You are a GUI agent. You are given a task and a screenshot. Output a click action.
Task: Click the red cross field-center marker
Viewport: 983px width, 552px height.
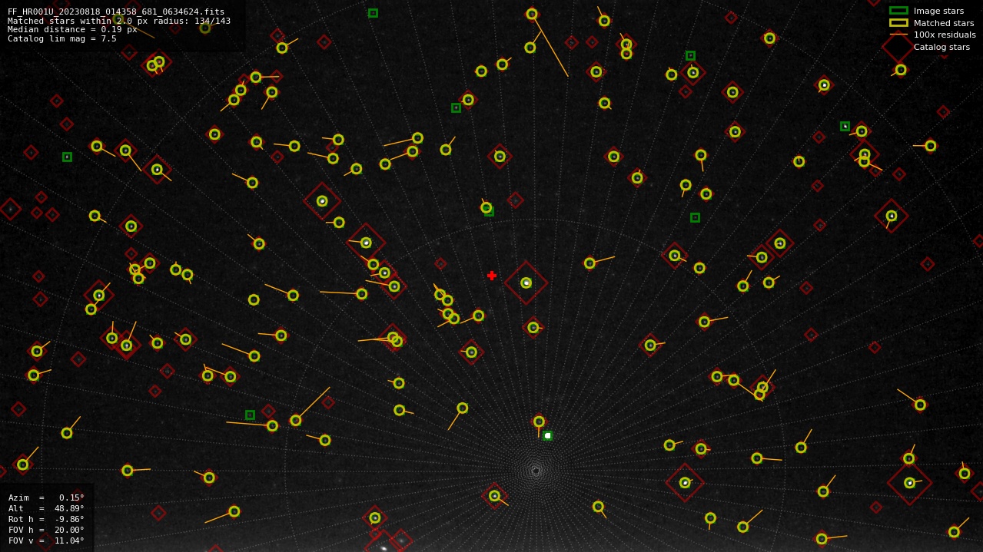[492, 276]
